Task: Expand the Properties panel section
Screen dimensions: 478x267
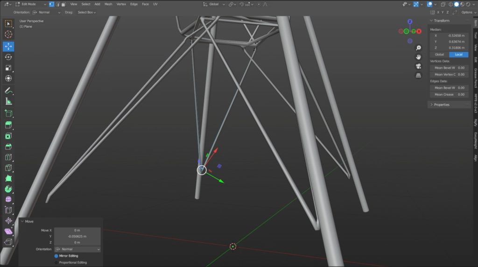Action: pos(442,105)
